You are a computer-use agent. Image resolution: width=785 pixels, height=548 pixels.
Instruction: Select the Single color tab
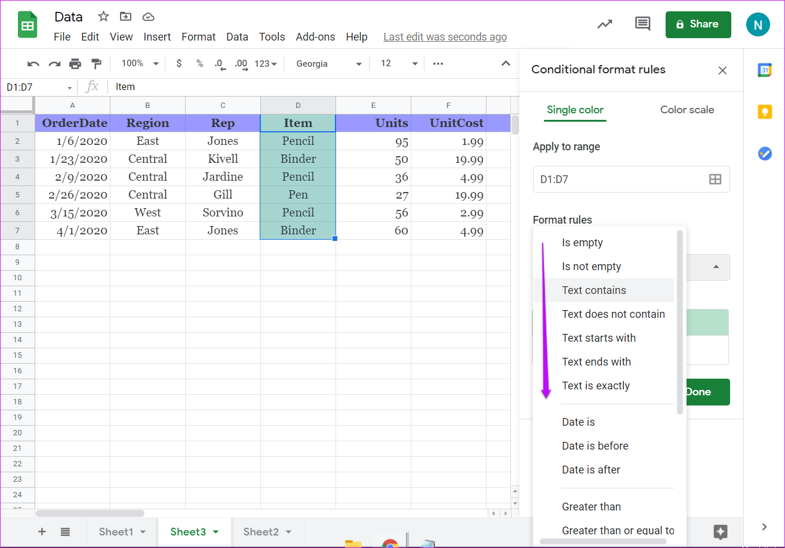[575, 110]
